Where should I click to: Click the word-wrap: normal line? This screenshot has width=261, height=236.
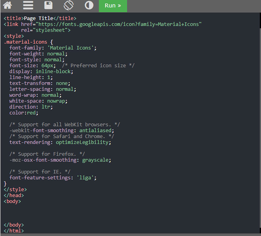coord(35,95)
